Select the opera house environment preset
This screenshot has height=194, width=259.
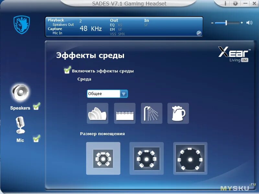coord(97,113)
